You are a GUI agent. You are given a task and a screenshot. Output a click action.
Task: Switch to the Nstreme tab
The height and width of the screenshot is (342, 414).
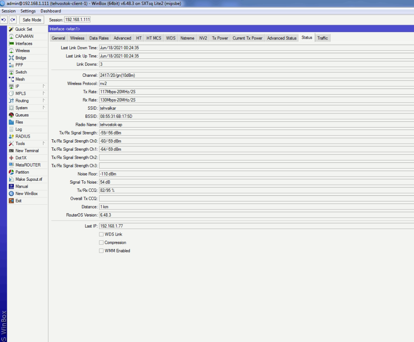pos(187,38)
